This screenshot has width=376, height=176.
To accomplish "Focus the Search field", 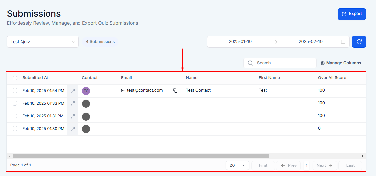I will click(x=280, y=63).
